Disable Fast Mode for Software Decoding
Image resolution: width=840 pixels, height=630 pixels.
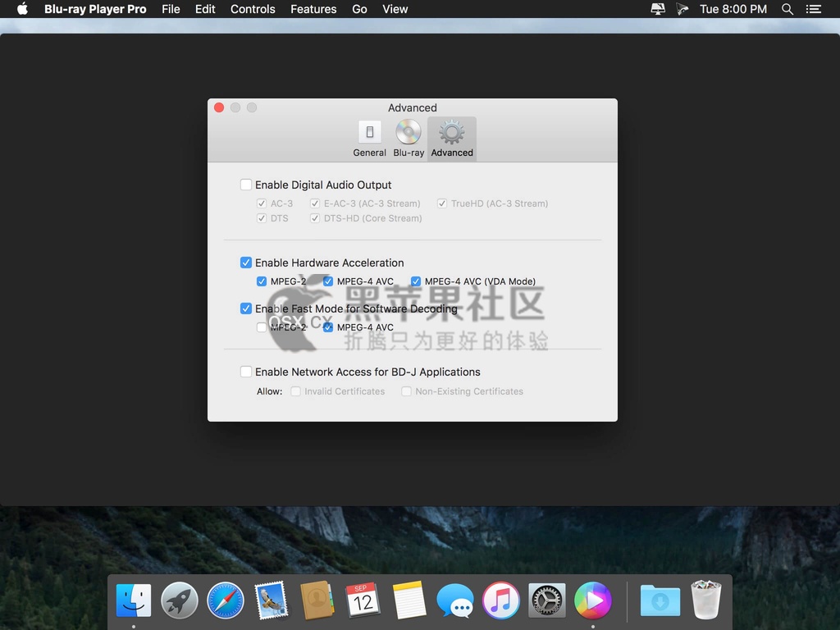coord(246,308)
